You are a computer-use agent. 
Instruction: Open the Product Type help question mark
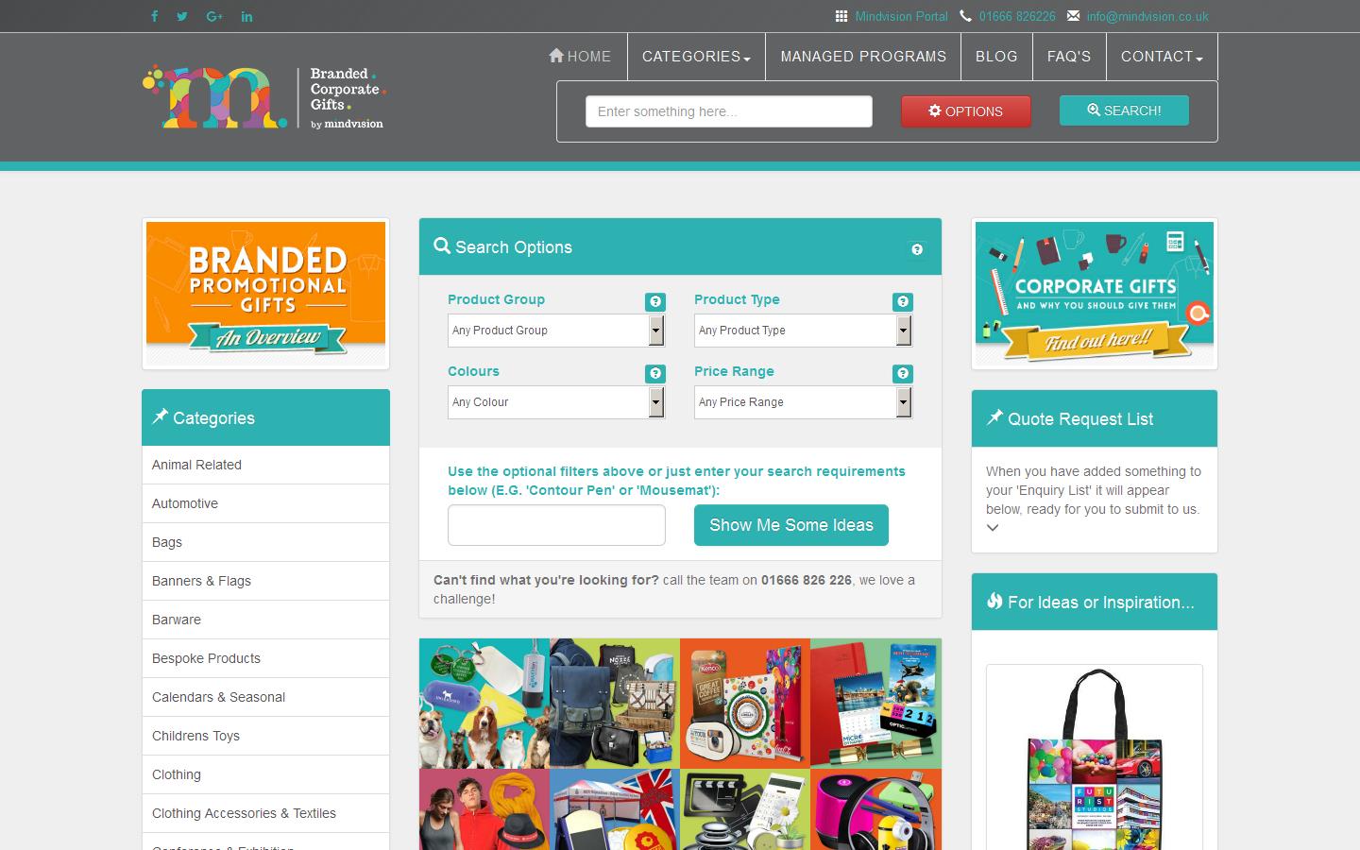pos(903,301)
